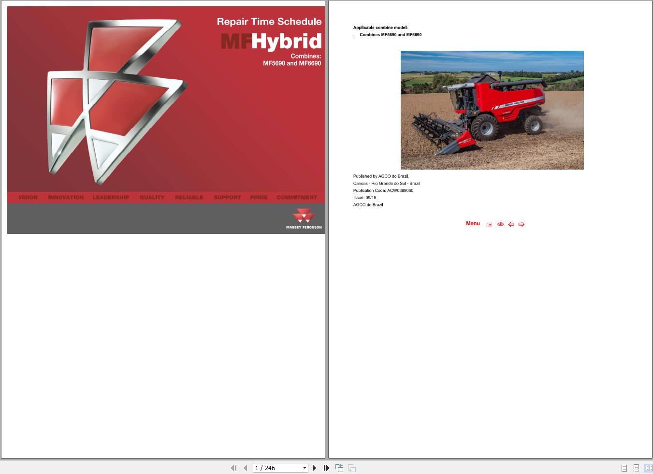Click the go back to previous view icon
The height and width of the screenshot is (474, 653).
pos(339,468)
